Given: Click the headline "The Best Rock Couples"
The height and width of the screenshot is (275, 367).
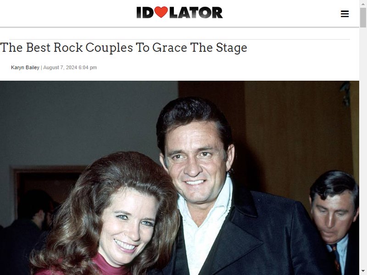Looking at the screenshot, I should (x=67, y=48).
